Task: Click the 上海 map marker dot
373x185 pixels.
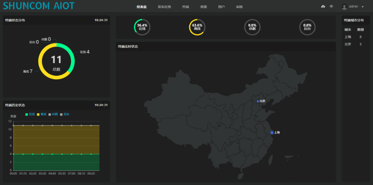Action: point(272,133)
